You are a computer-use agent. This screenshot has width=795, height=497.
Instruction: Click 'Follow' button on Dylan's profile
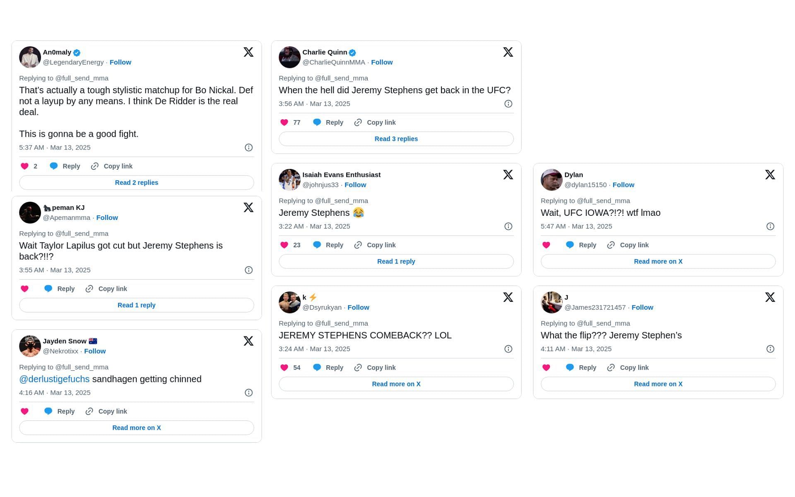(x=623, y=184)
